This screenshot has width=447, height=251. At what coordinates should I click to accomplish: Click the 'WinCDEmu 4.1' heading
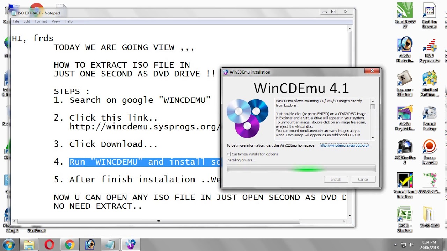point(301,88)
